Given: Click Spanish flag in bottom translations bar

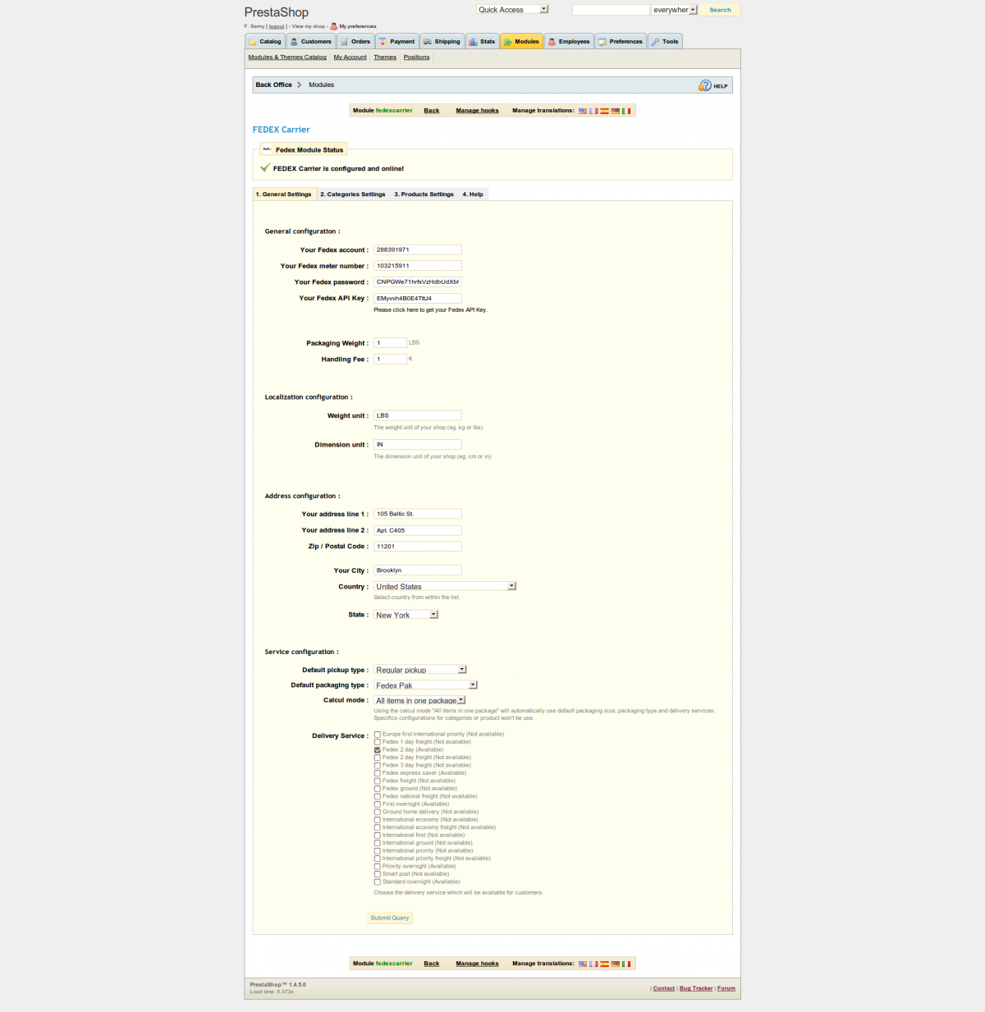Looking at the screenshot, I should click(x=604, y=964).
